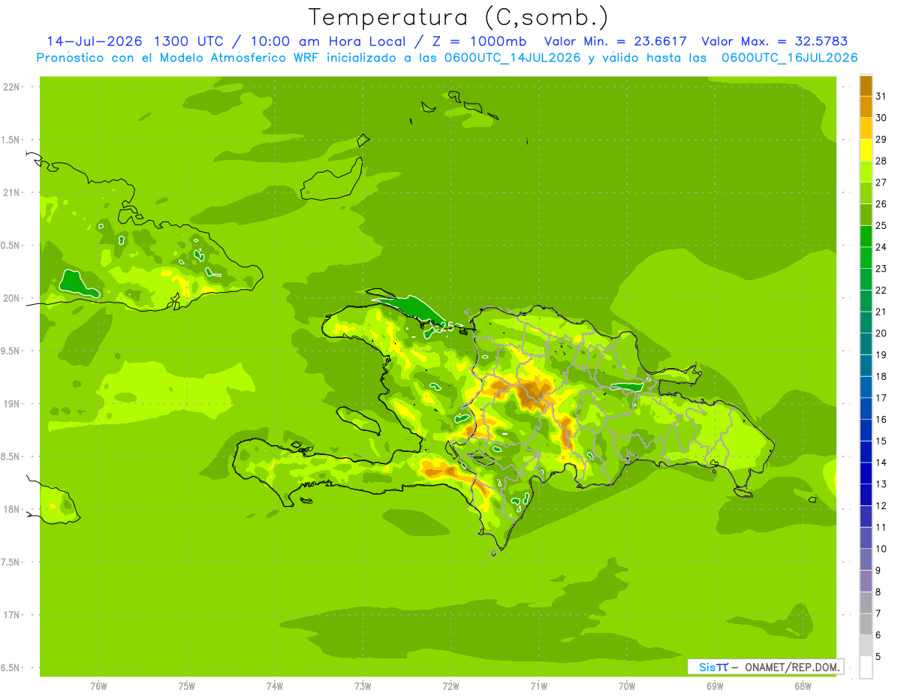This screenshot has width=901, height=696.
Task: Click the "73W" longitude axis label
Action: pos(363,685)
